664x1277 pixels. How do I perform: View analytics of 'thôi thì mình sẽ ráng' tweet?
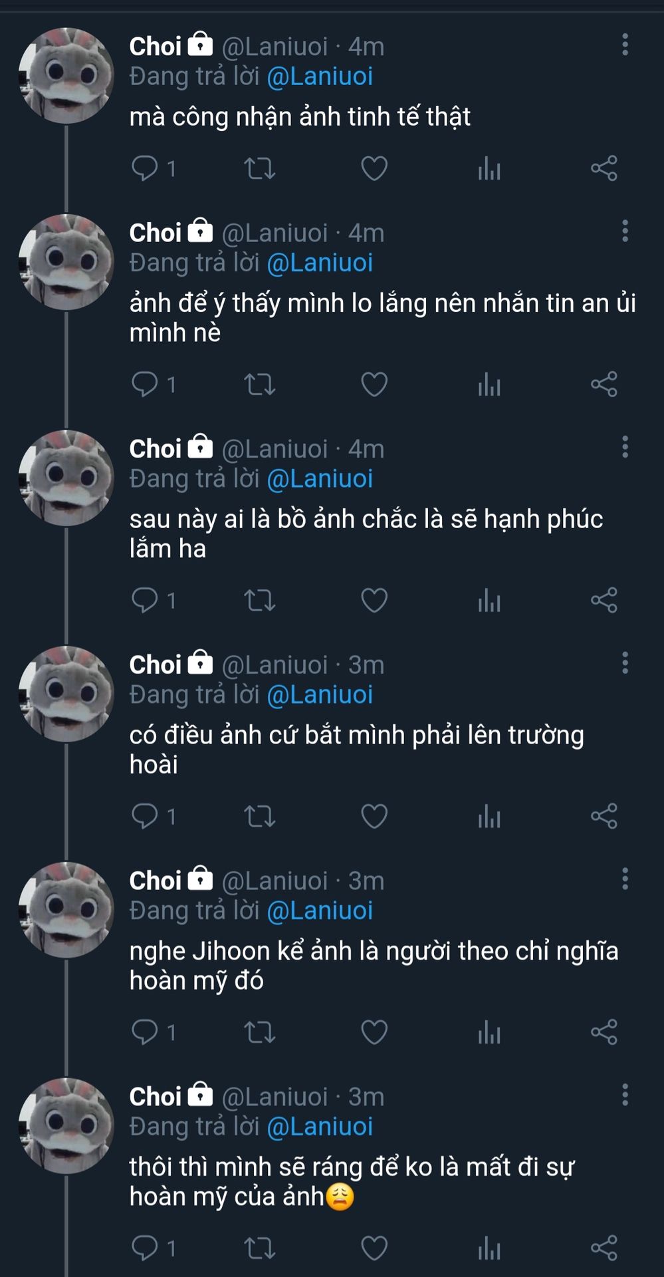(x=489, y=1247)
